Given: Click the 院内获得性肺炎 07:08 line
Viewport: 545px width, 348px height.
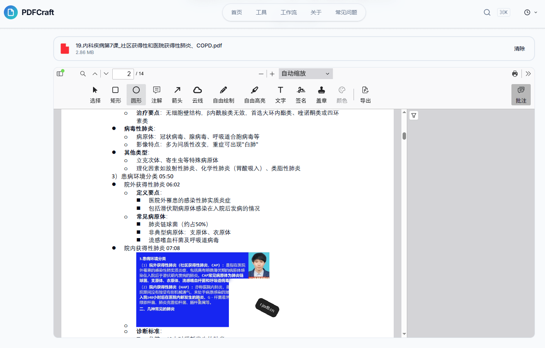Looking at the screenshot, I should (x=152, y=248).
